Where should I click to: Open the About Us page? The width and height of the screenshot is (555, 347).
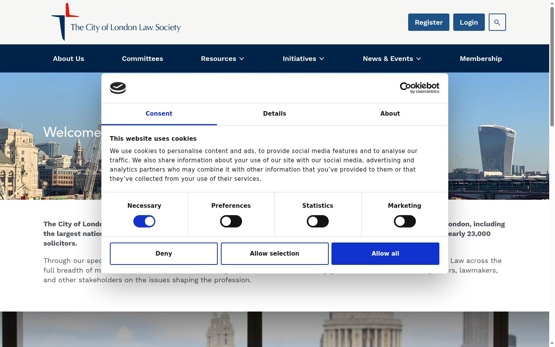point(69,59)
